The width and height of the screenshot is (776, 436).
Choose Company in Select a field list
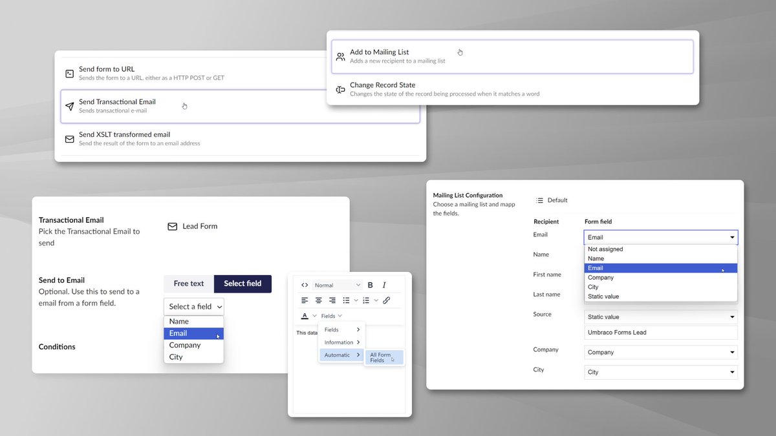(x=194, y=345)
